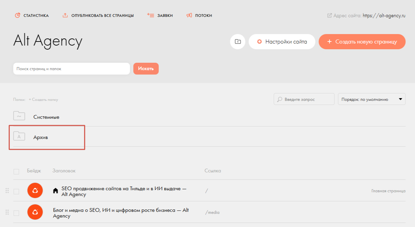Image resolution: width=415 pixels, height=227 pixels.
Task: Click the round add-folder icon button
Action: click(x=238, y=42)
